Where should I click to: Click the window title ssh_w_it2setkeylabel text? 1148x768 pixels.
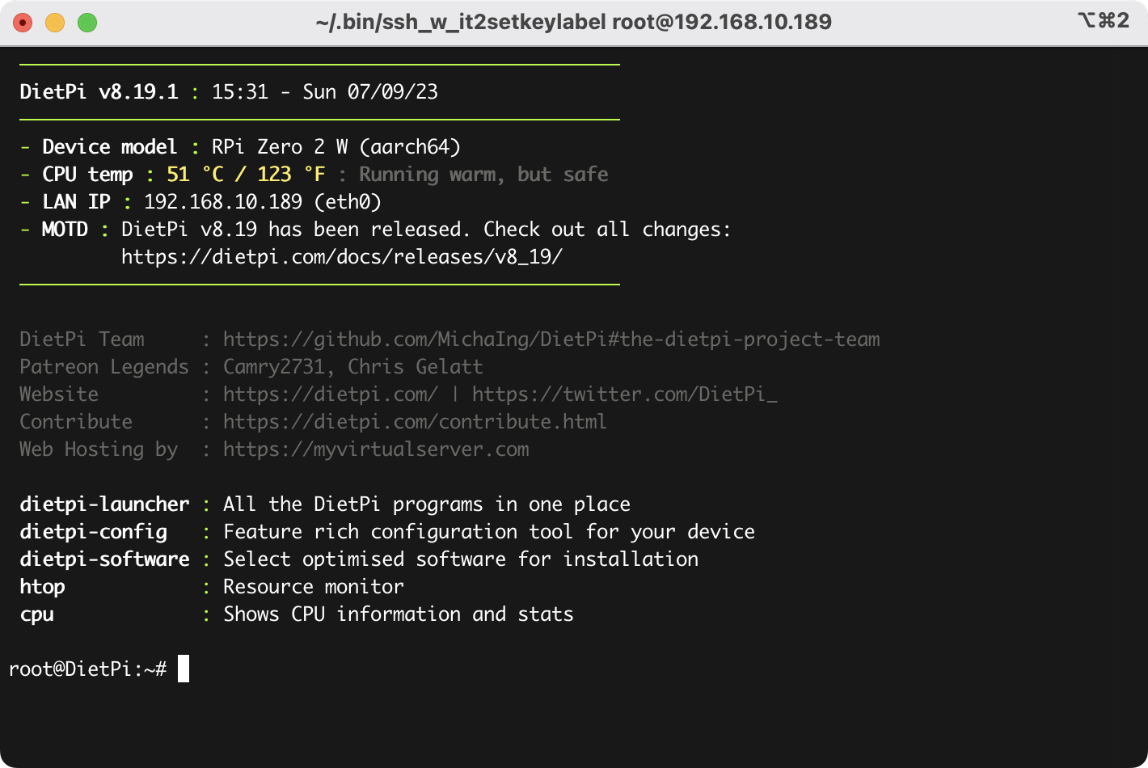[x=573, y=22]
